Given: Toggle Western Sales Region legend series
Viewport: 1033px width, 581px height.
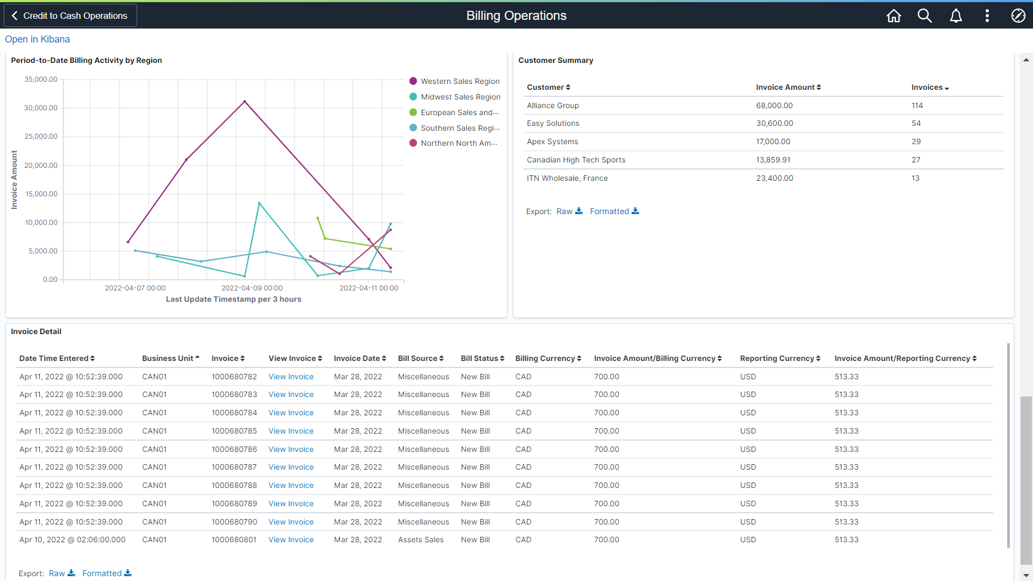Looking at the screenshot, I should 459,81.
